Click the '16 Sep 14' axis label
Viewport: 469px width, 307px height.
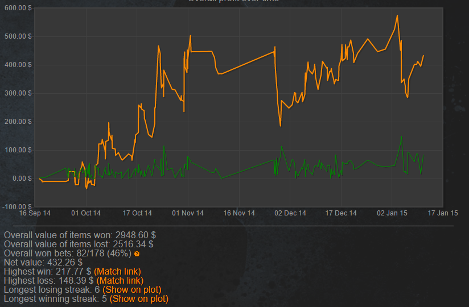point(35,213)
